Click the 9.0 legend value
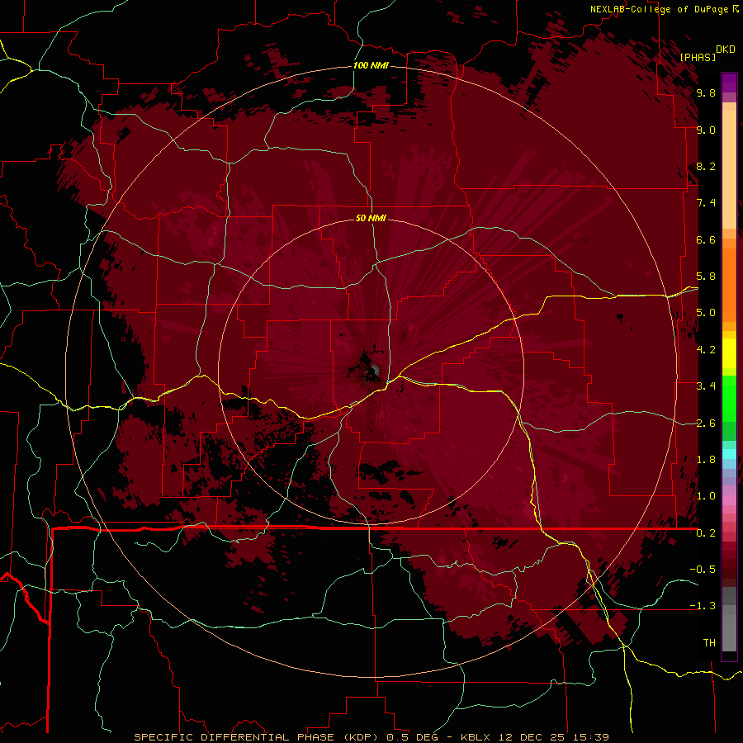 point(706,130)
